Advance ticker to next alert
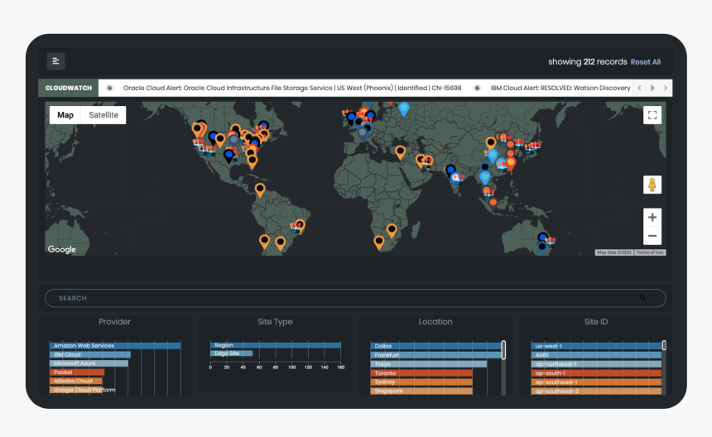This screenshot has width=712, height=437. pos(665,88)
